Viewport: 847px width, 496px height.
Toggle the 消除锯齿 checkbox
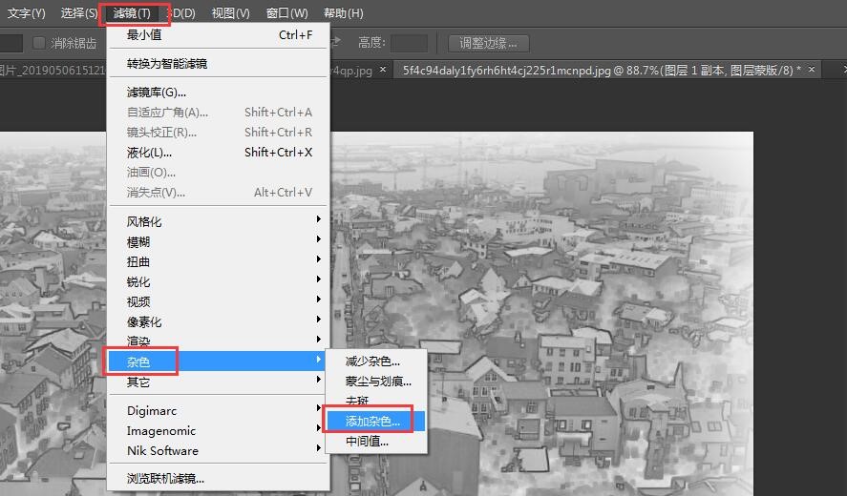click(x=39, y=43)
